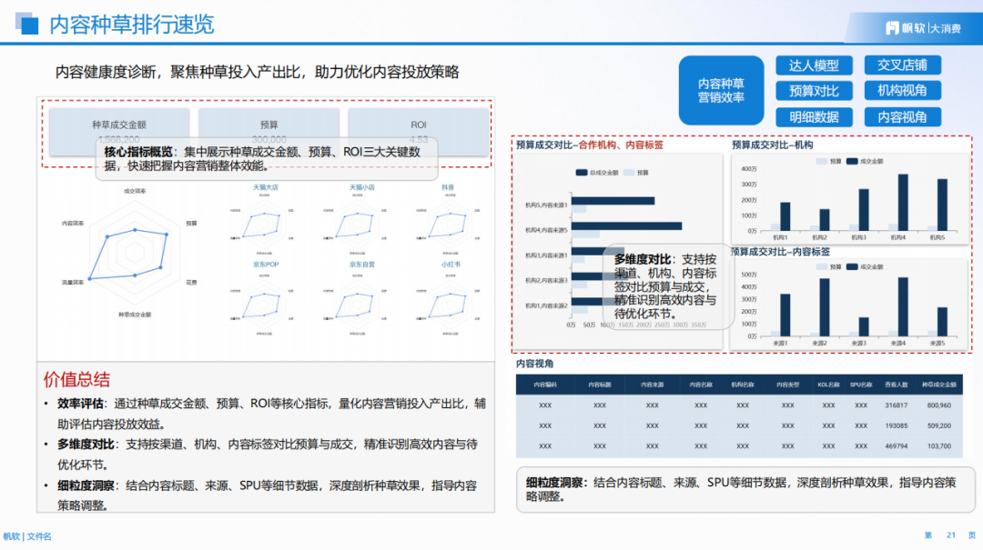
Task: Click the 内容种草营销效率 blue block
Action: tap(721, 91)
